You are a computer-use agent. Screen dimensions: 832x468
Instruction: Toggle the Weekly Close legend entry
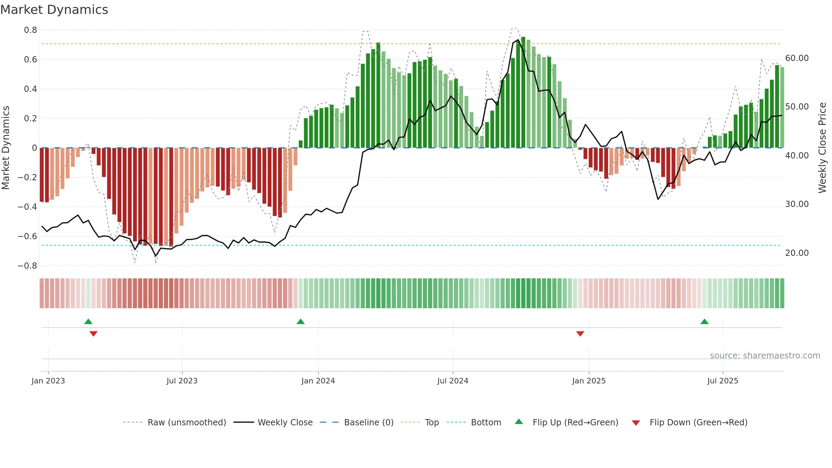[273, 422]
